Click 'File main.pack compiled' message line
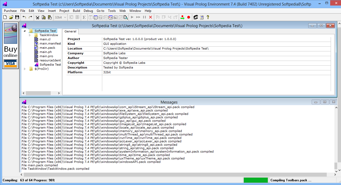Viewport: 341px width, 185px height. (40, 165)
